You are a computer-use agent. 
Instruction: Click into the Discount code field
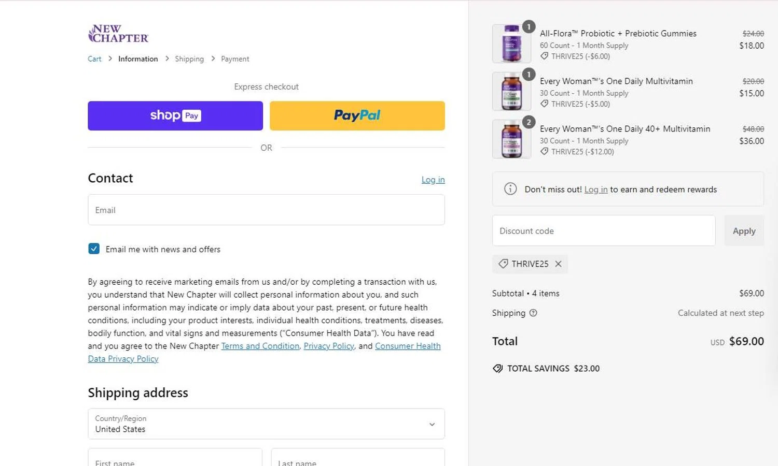pos(604,231)
